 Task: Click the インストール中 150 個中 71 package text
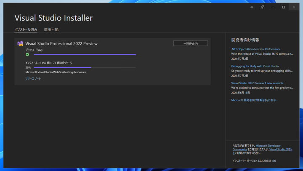pyautogui.click(x=49, y=63)
